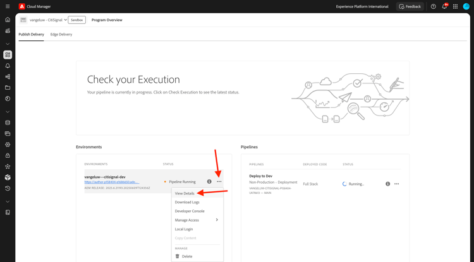Open the Help question mark icon
The width and height of the screenshot is (474, 262).
(x=434, y=6)
